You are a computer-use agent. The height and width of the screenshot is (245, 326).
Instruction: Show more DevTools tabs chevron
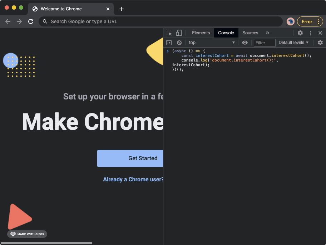[x=267, y=33]
